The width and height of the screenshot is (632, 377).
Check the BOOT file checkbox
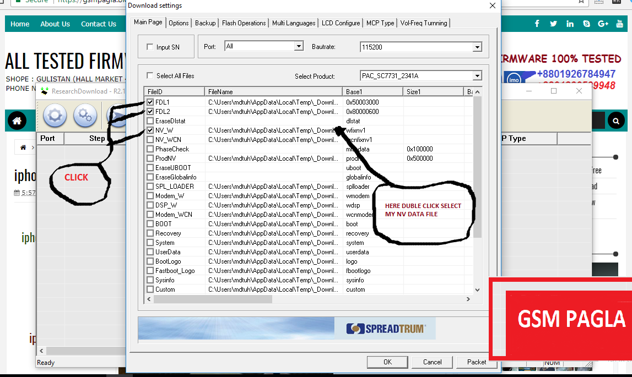click(150, 223)
